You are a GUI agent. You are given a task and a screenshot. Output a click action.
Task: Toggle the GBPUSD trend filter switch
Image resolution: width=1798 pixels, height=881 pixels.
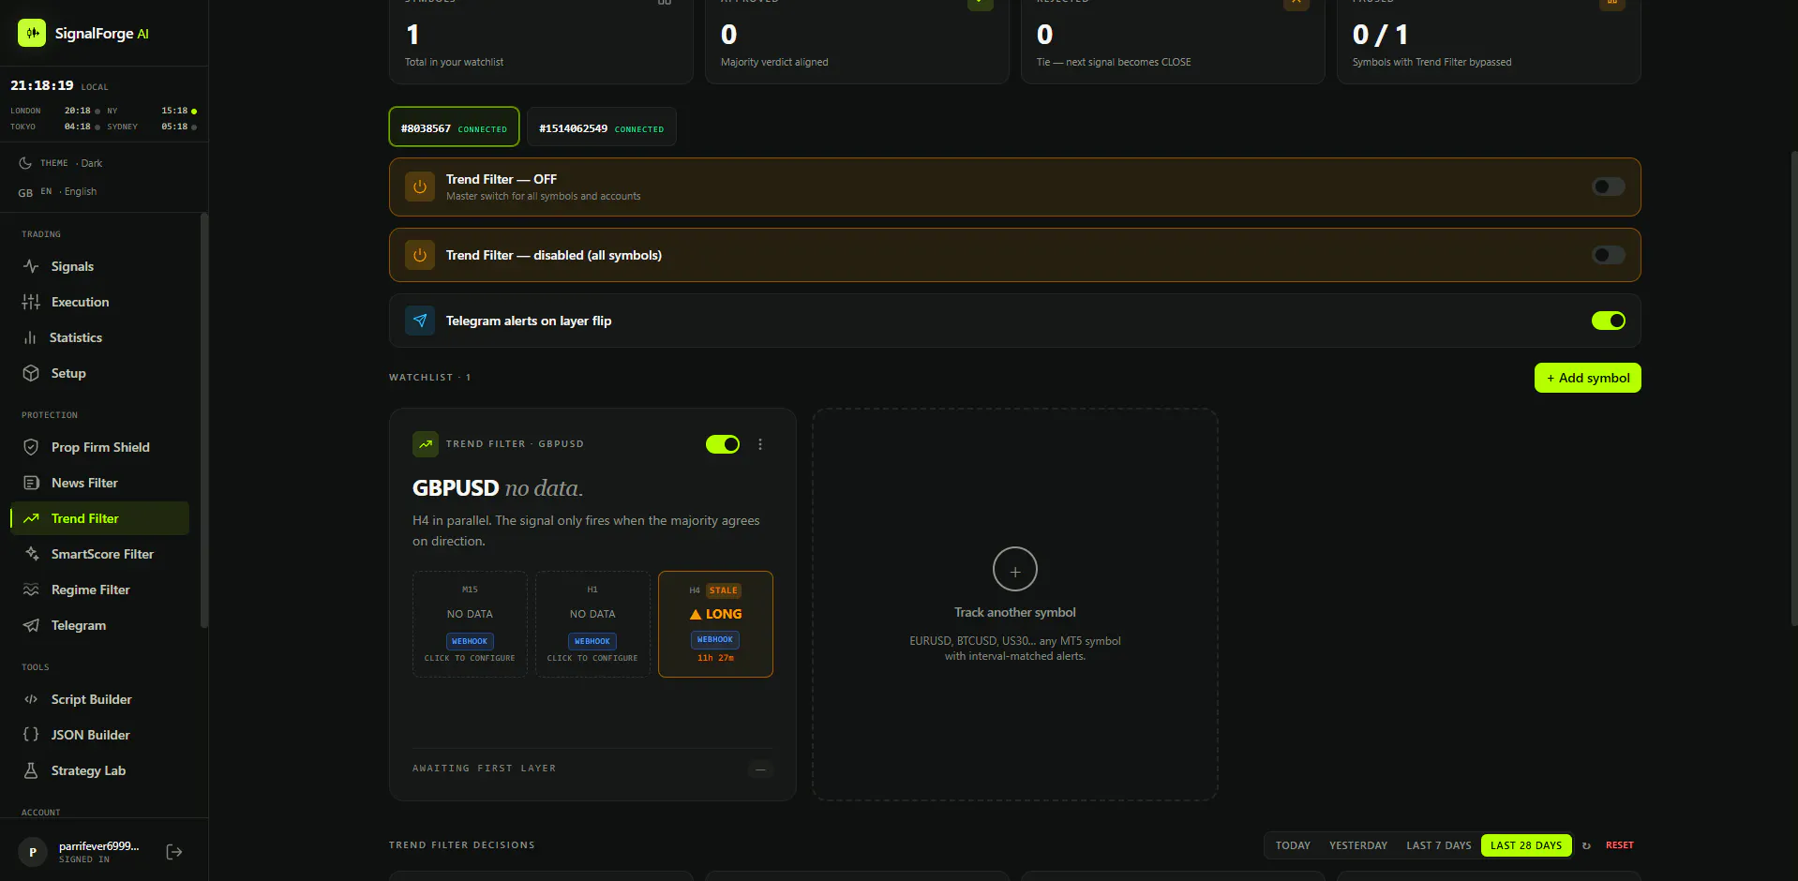[x=723, y=444]
